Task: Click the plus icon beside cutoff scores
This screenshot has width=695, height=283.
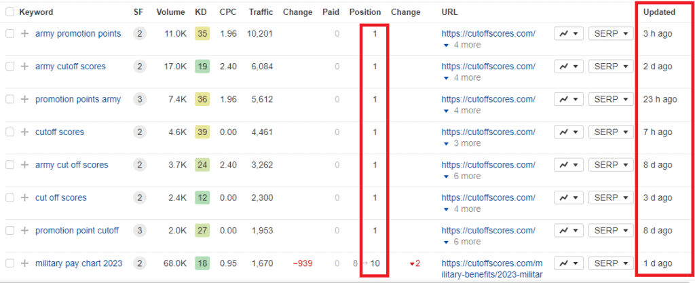Action: (x=24, y=132)
